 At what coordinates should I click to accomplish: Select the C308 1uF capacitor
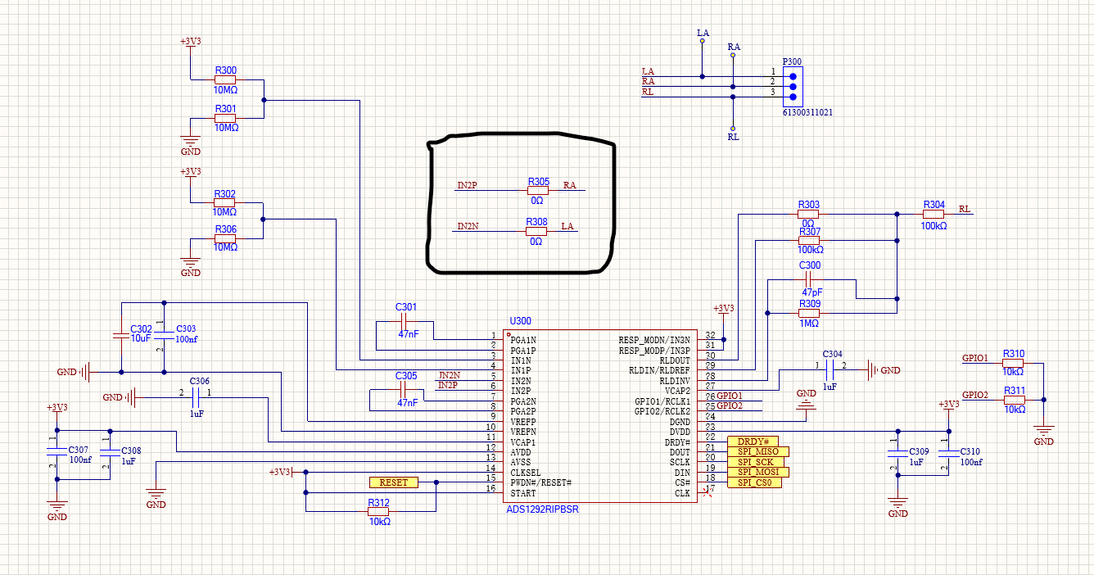109,455
